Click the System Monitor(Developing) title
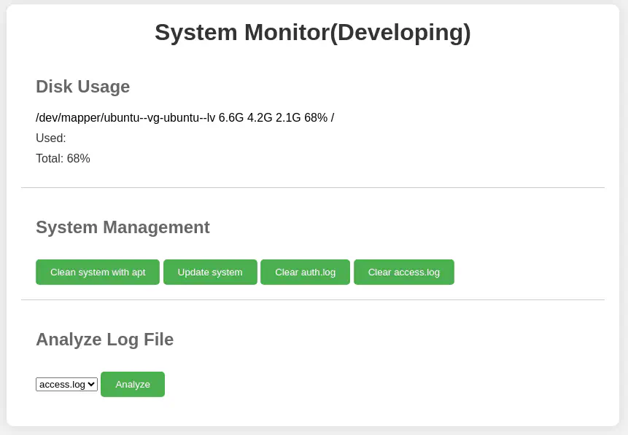 click(312, 33)
